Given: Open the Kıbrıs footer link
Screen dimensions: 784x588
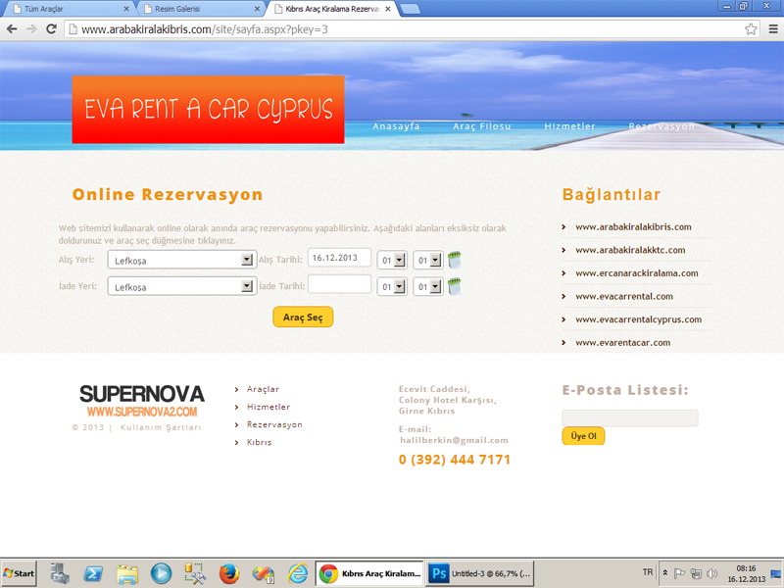Looking at the screenshot, I should point(259,442).
